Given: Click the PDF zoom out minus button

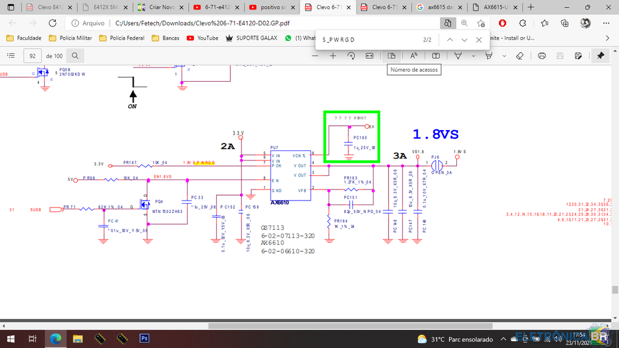Looking at the screenshot, I should pyautogui.click(x=315, y=56).
